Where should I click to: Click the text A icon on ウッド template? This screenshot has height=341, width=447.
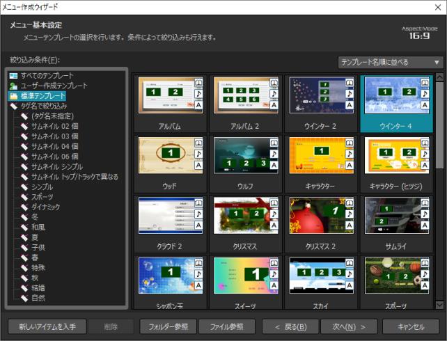point(198,166)
